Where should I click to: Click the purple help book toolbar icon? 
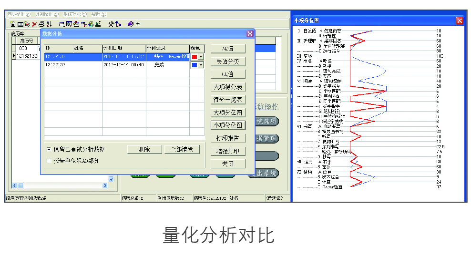(130, 24)
